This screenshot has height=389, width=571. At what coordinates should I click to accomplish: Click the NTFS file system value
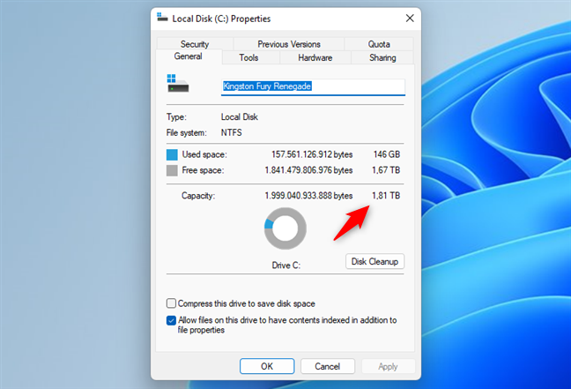click(x=231, y=132)
